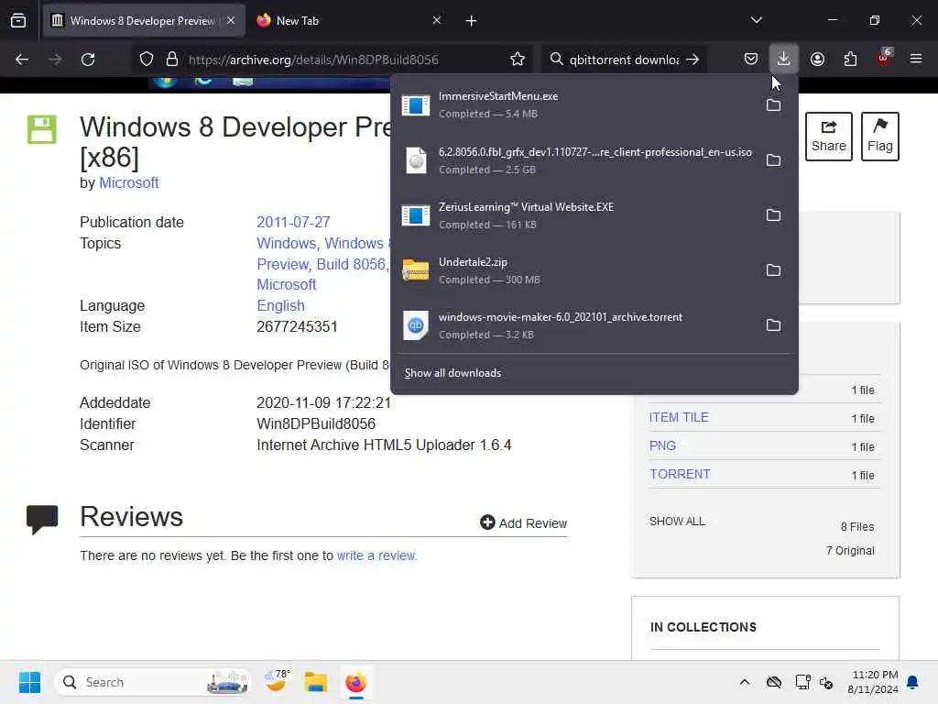Show Windows 8 ISO download in folder
Image resolution: width=938 pixels, height=704 pixels.
coord(773,160)
